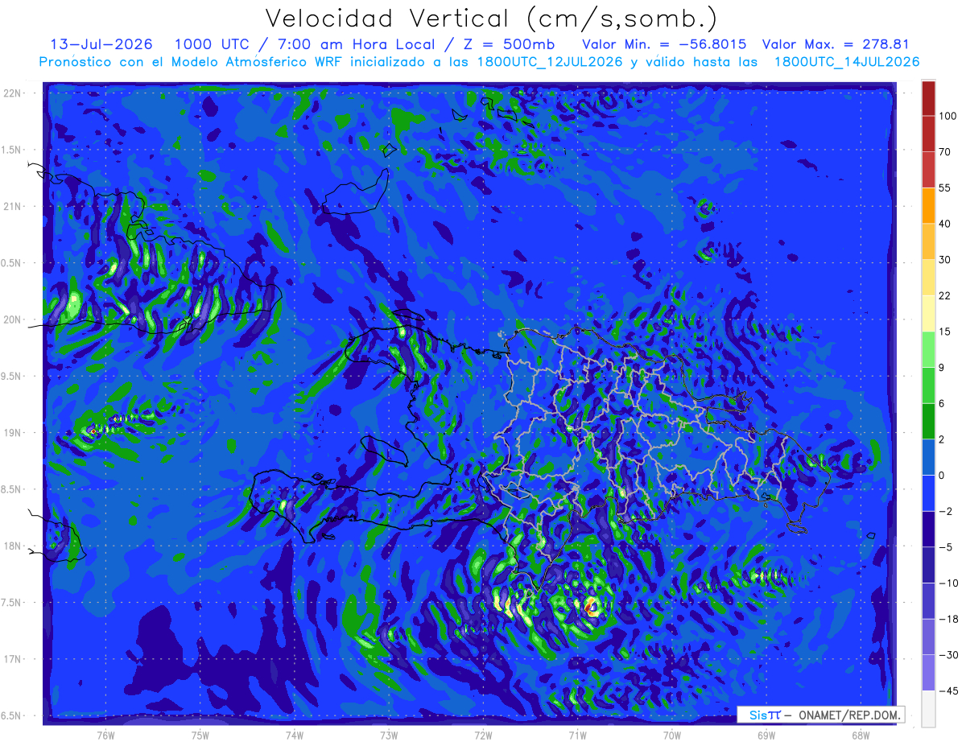The image size is (966, 746).
Task: Click the "Valor Min. = -56.8015" readout
Action: point(663,44)
